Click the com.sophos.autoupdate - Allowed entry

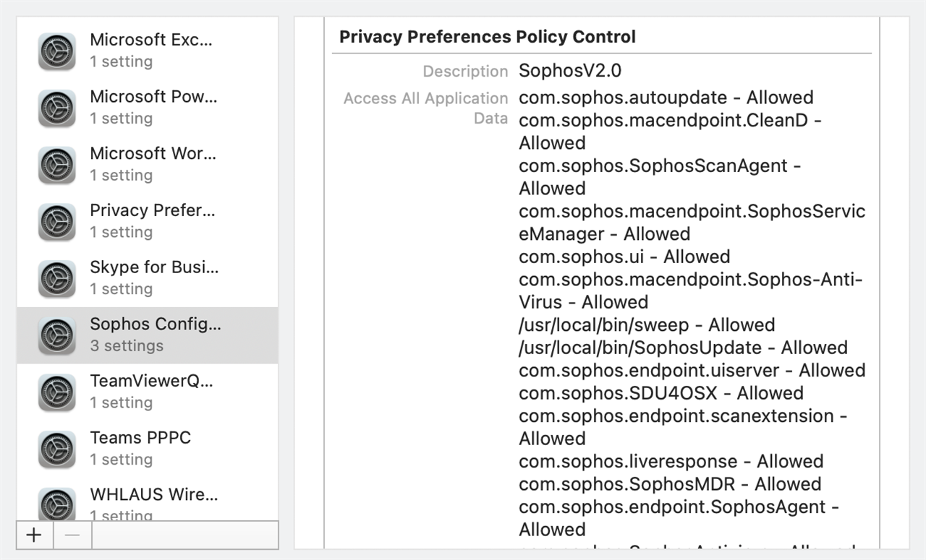666,98
